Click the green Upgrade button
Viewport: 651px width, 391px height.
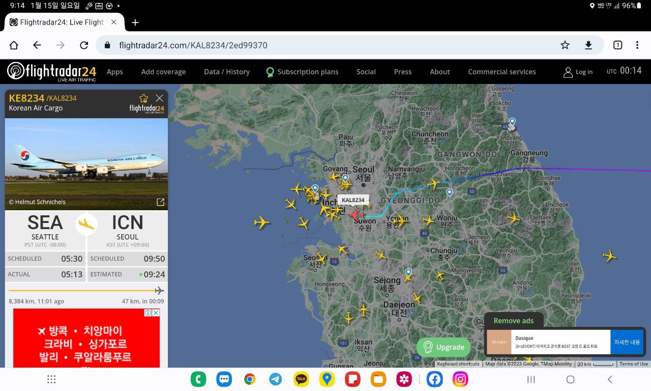pyautogui.click(x=443, y=347)
